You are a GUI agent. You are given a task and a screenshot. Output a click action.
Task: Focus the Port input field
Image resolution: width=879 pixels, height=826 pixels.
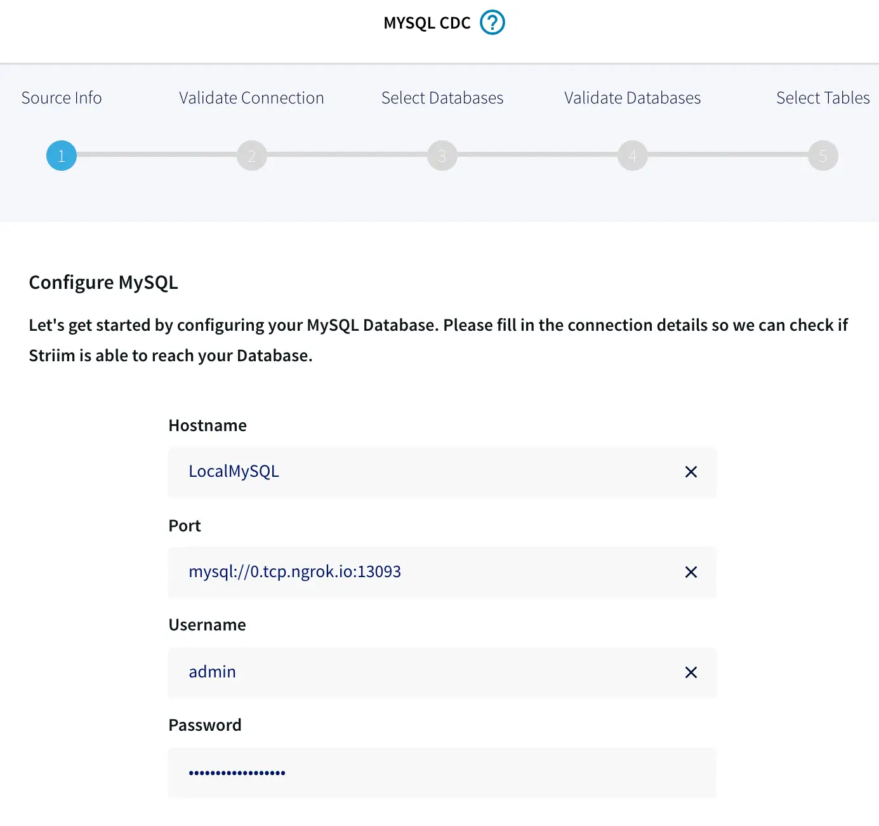[419, 572]
